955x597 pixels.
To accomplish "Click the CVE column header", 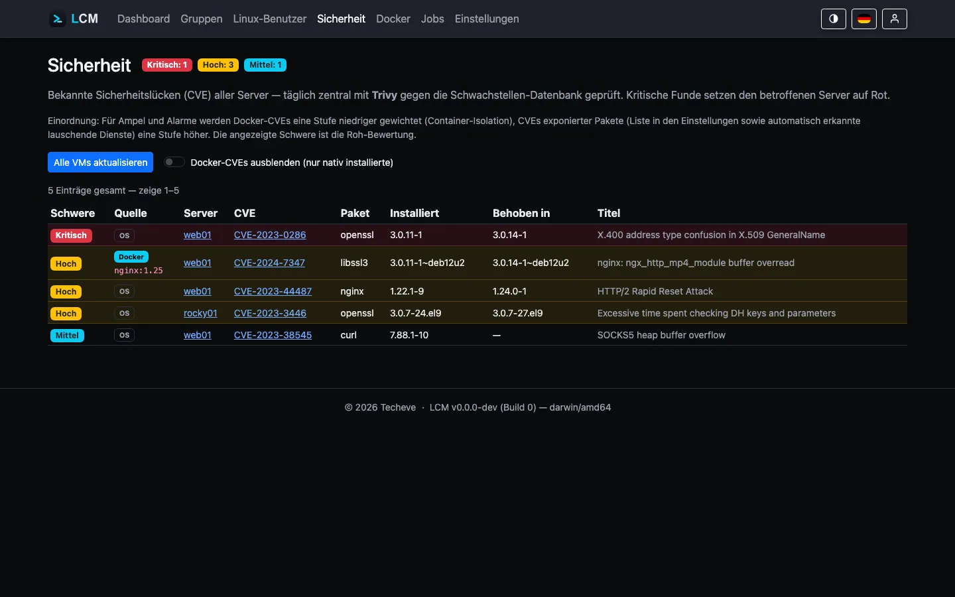I will 245,213.
